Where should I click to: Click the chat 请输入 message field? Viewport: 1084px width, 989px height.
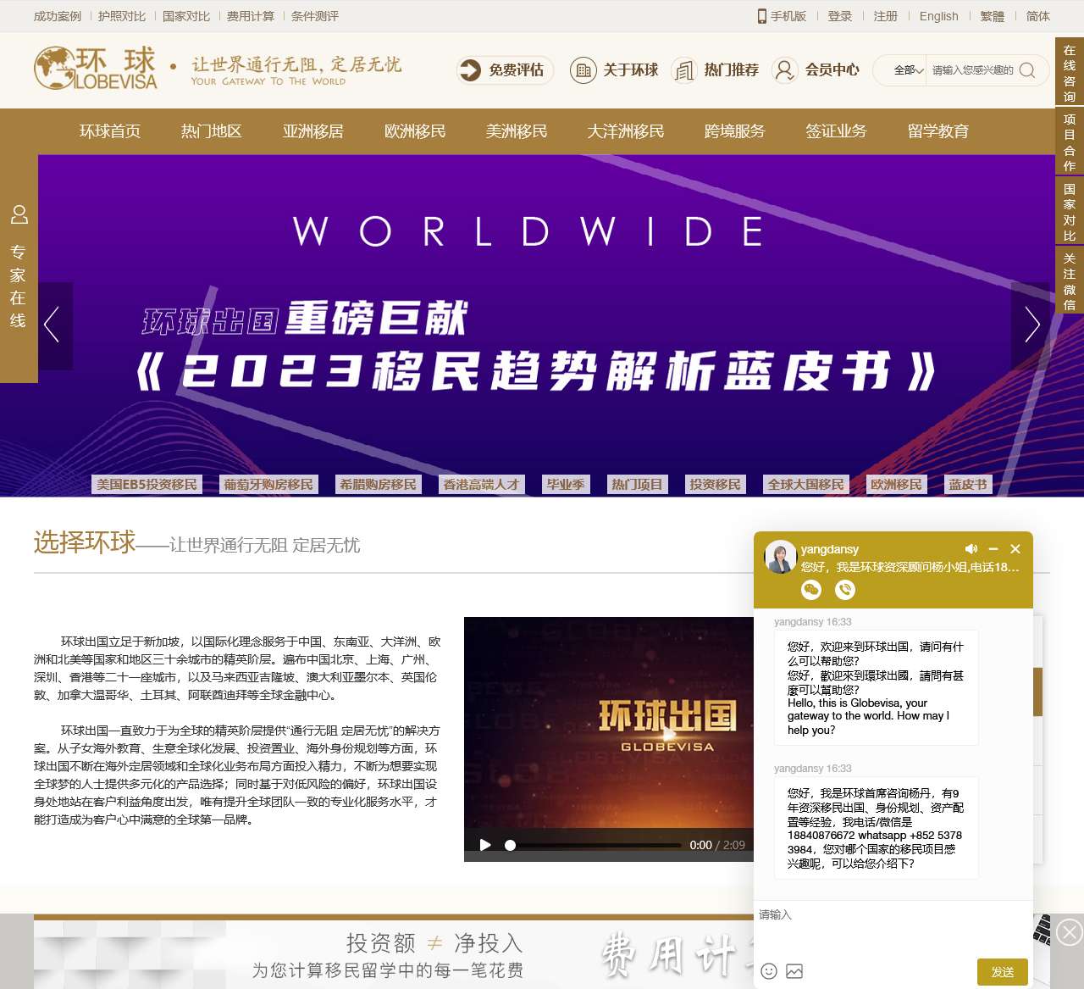pyautogui.click(x=893, y=928)
